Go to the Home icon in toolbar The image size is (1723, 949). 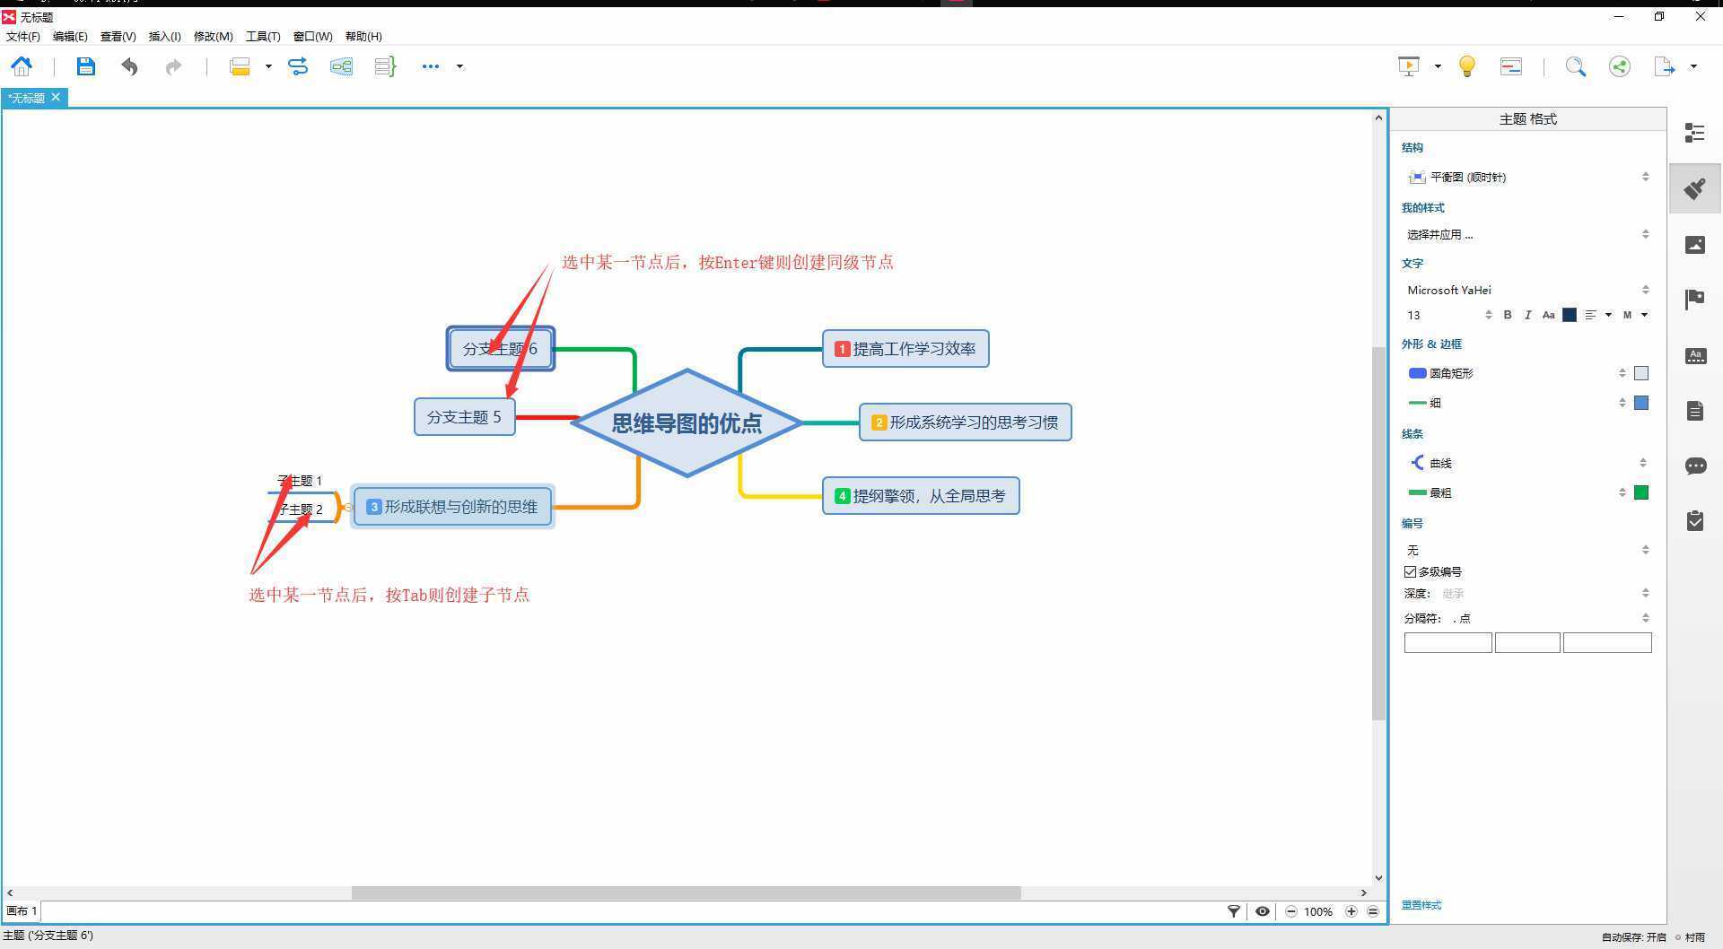(x=22, y=66)
